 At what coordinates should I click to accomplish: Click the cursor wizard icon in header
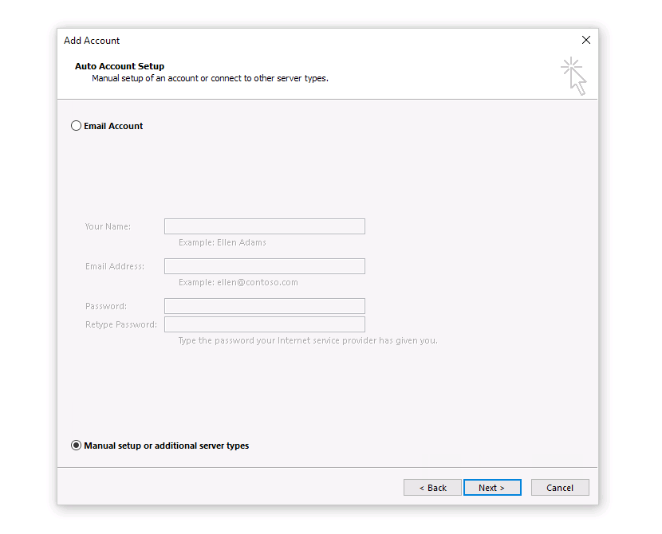click(x=574, y=75)
